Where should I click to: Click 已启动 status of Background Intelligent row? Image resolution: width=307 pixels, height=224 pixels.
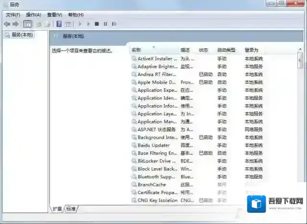pos(205,137)
